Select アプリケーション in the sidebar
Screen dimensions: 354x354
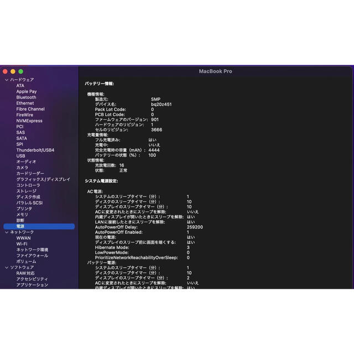click(32, 285)
